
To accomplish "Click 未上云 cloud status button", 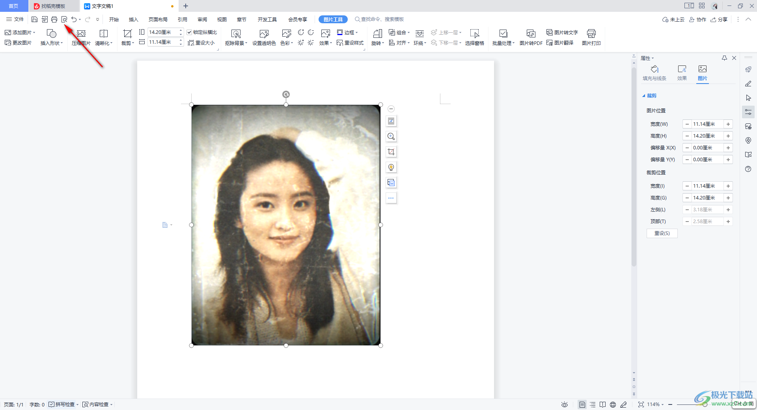I will pos(673,19).
